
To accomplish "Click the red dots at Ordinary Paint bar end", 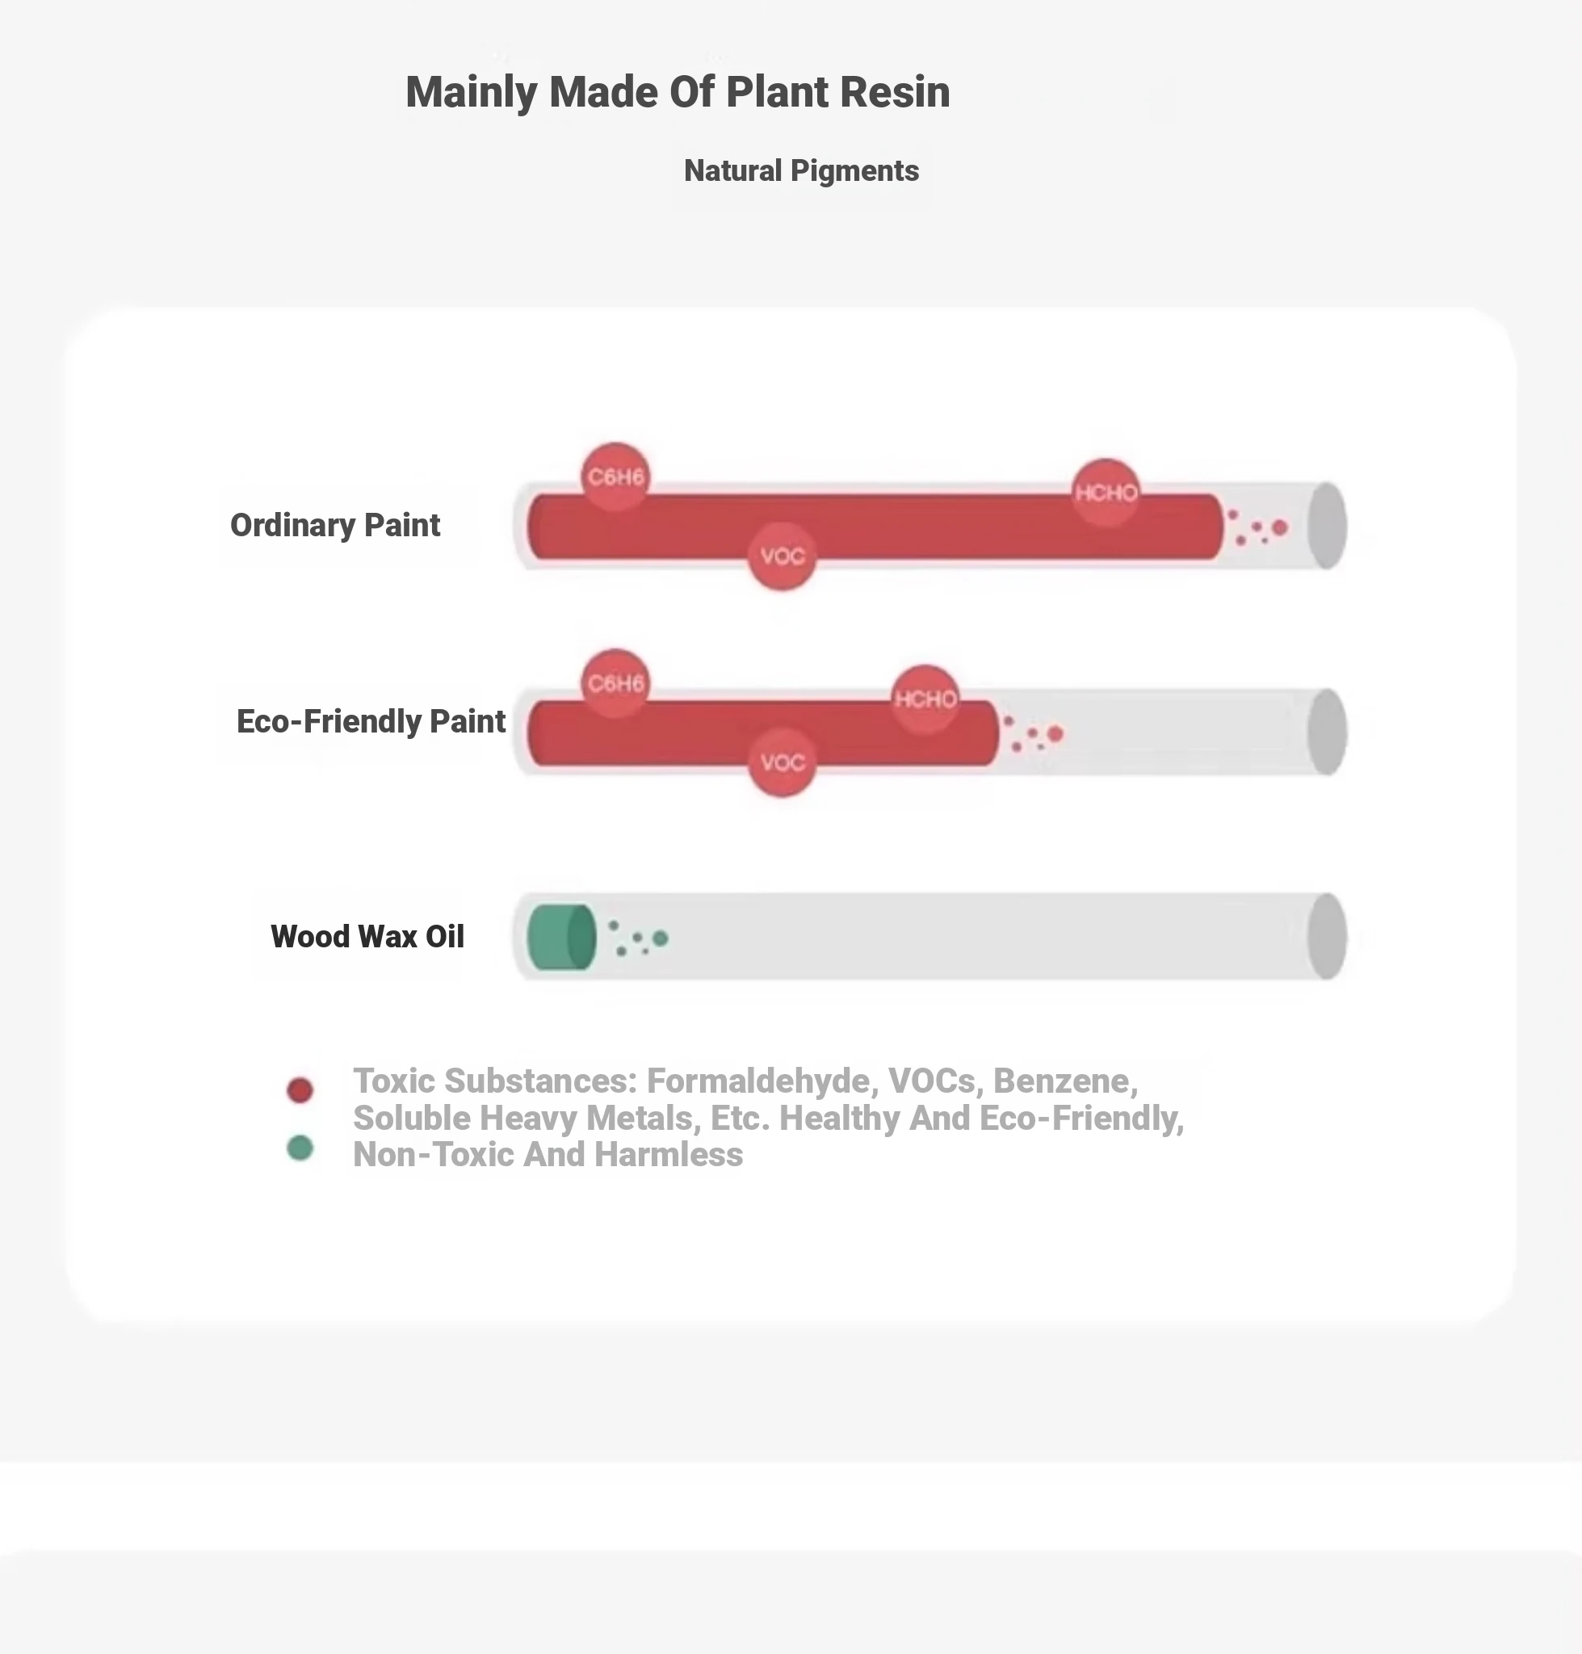I will [1259, 528].
